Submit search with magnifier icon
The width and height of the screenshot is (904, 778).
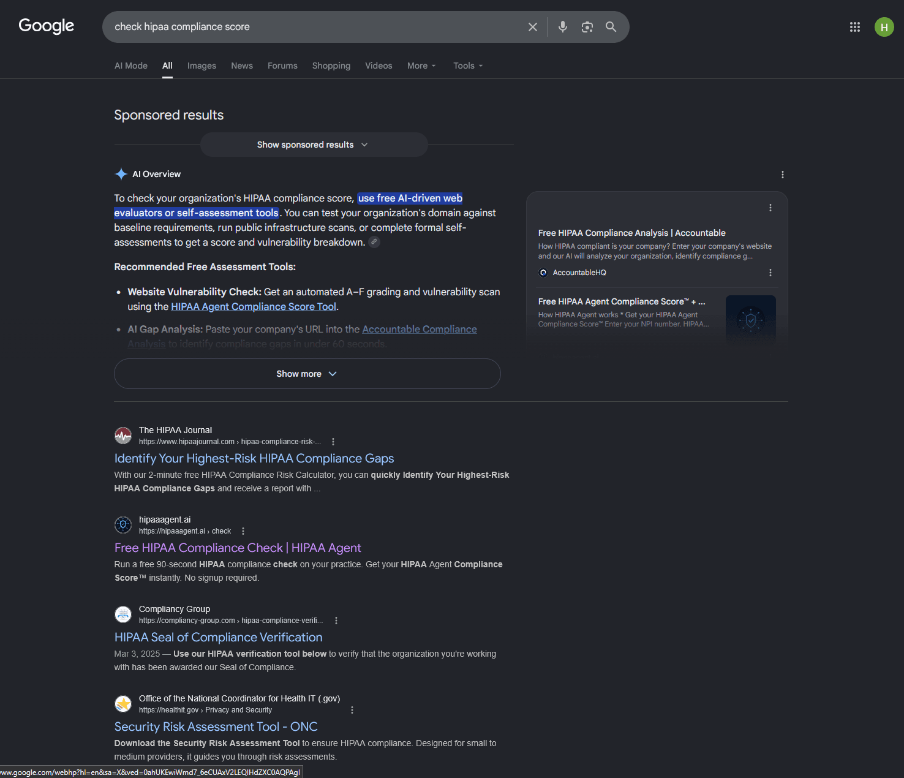pyautogui.click(x=611, y=27)
